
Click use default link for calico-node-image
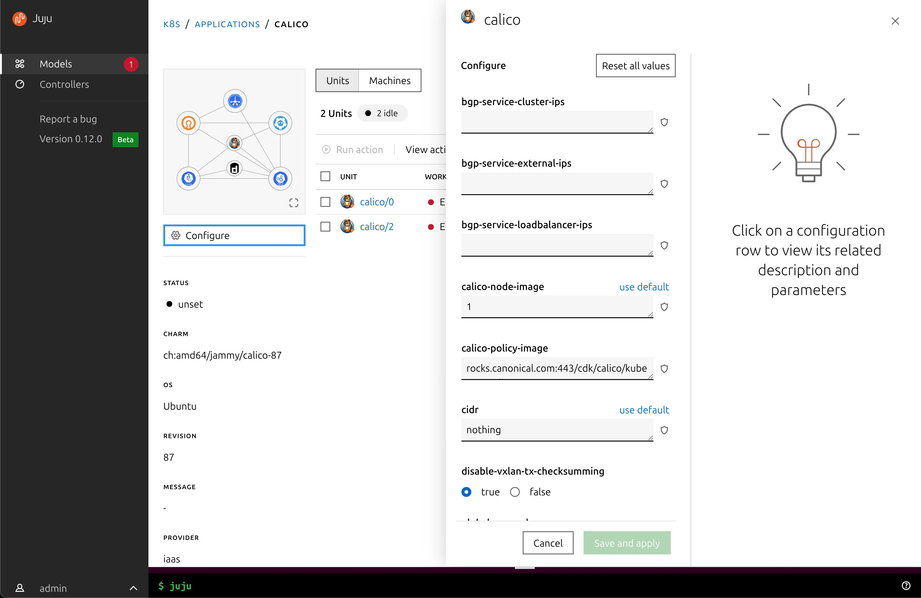[644, 287]
